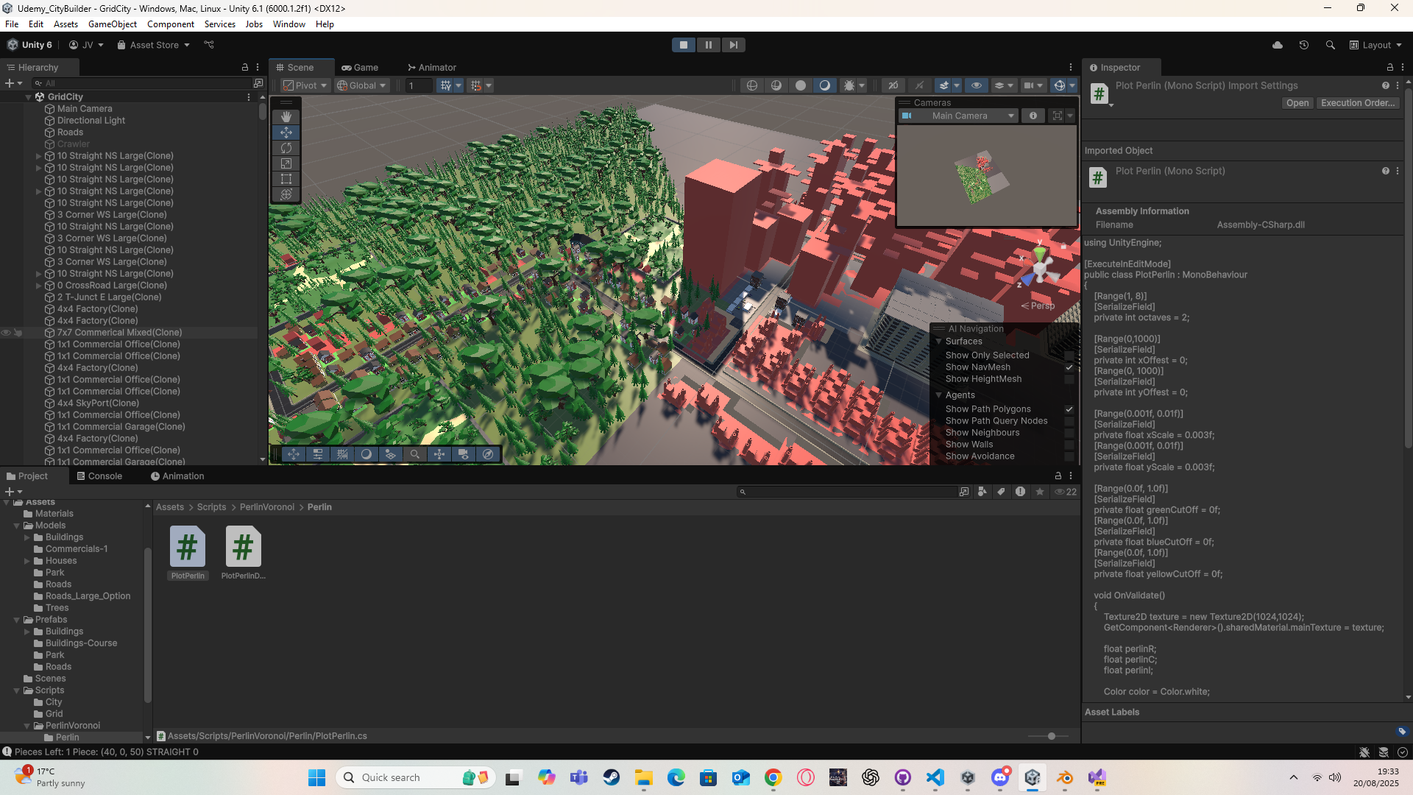The height and width of the screenshot is (795, 1413).
Task: Click PerlinVoronoi in breadcrumb path
Action: (x=267, y=507)
